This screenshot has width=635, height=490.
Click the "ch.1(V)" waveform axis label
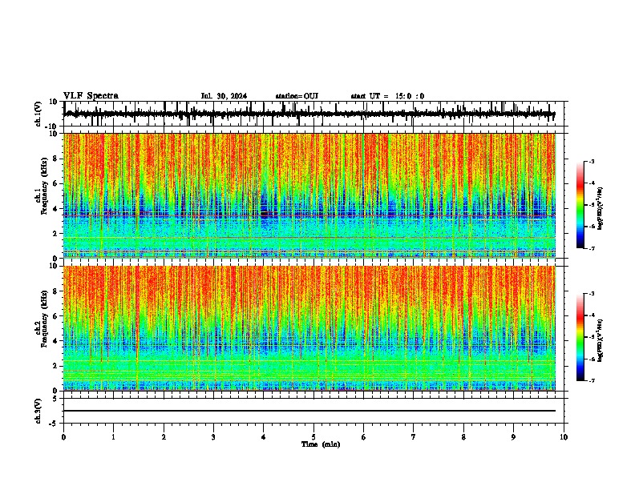point(38,114)
